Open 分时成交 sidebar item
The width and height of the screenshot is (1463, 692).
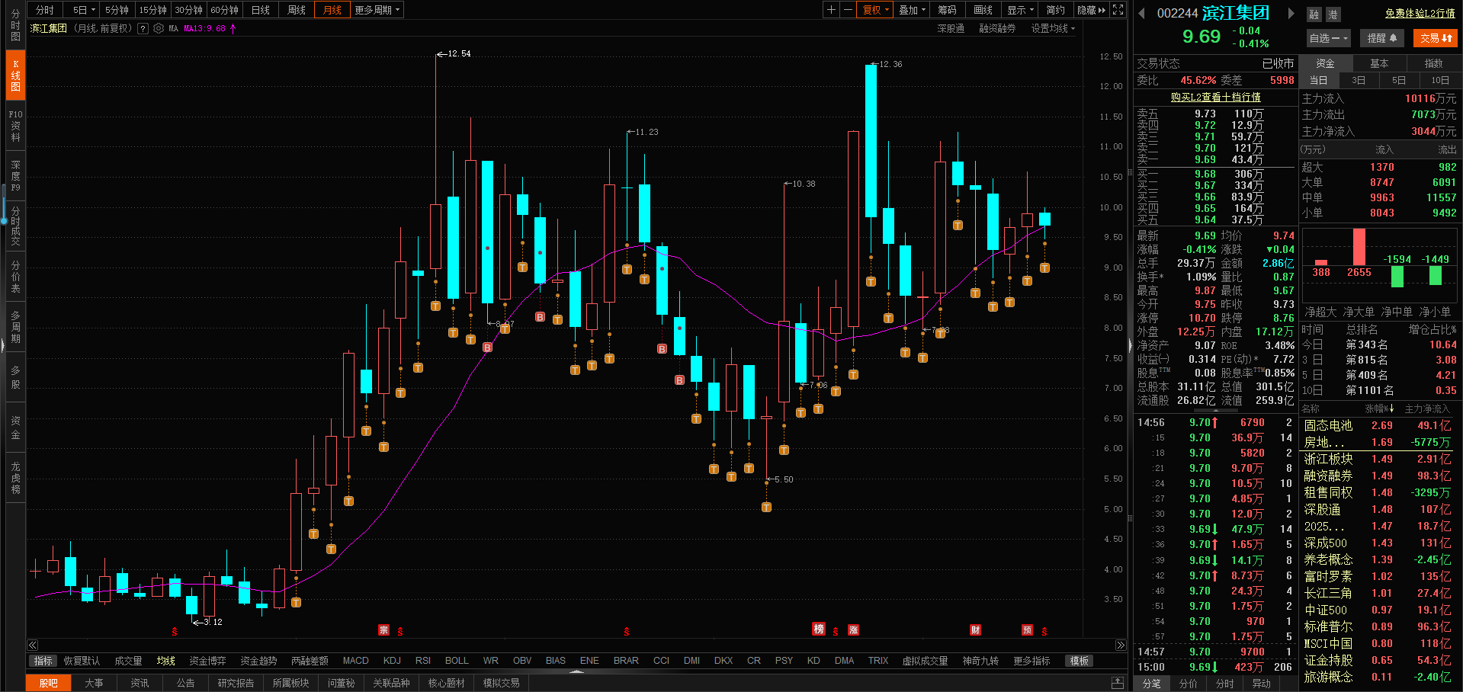coord(15,226)
